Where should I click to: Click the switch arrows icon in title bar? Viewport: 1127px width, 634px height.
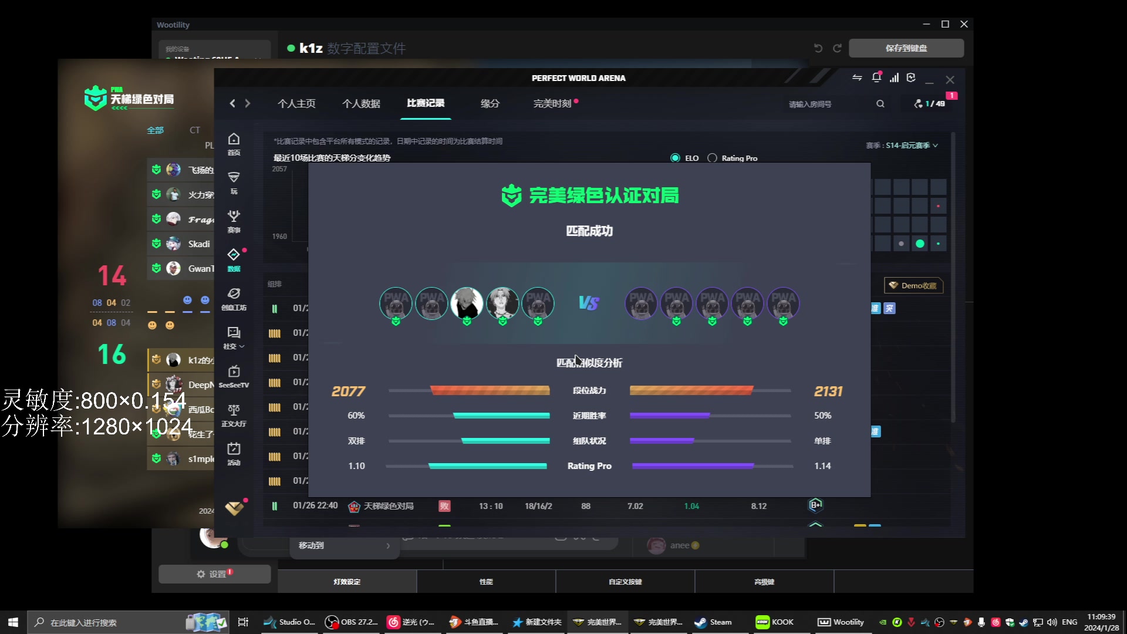[857, 77]
